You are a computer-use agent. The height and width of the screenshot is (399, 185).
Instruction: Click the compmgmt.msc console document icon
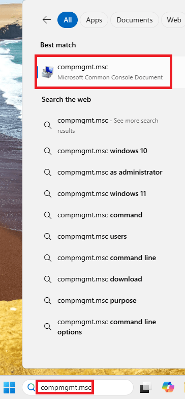click(48, 72)
